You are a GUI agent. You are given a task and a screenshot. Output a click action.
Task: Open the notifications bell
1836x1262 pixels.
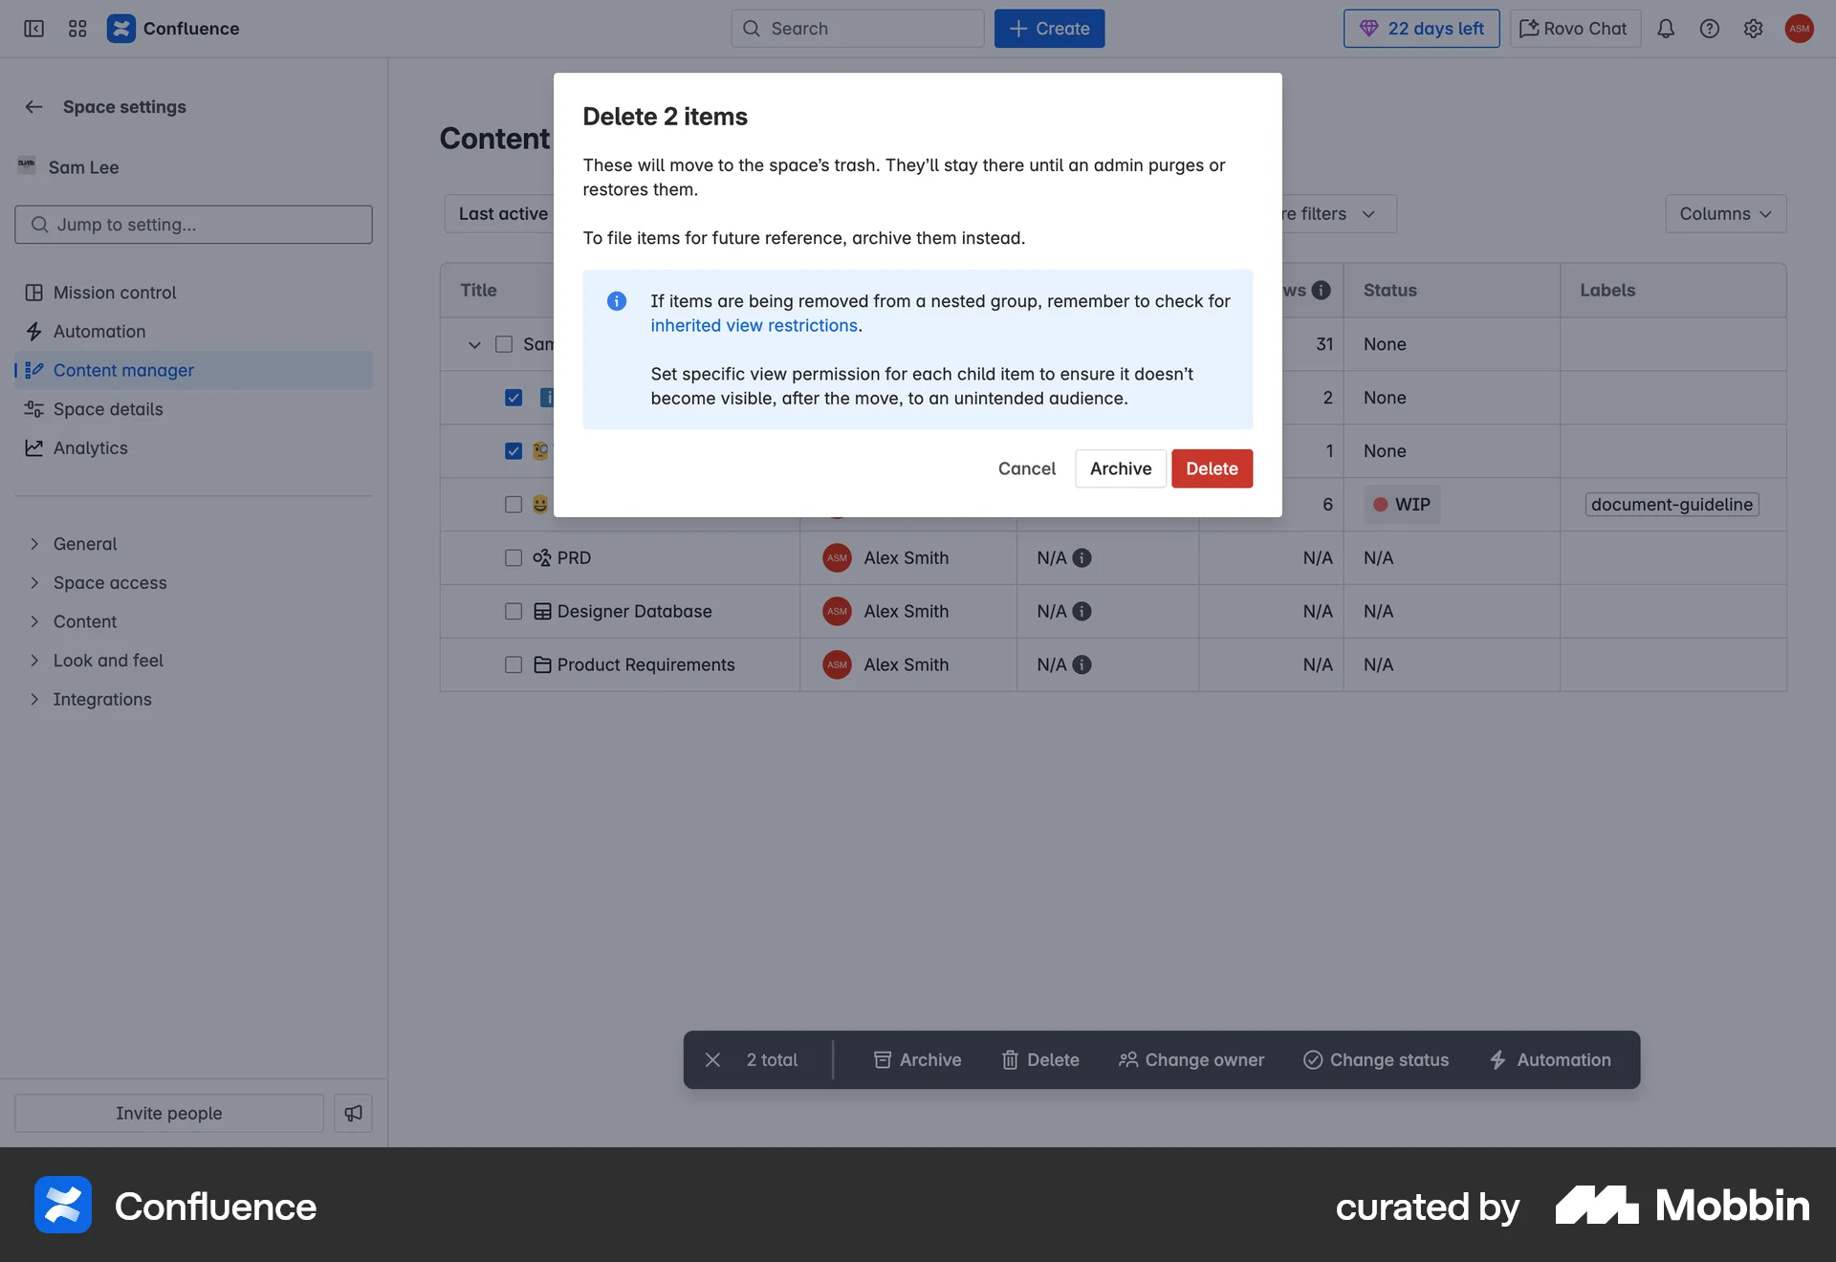point(1666,29)
